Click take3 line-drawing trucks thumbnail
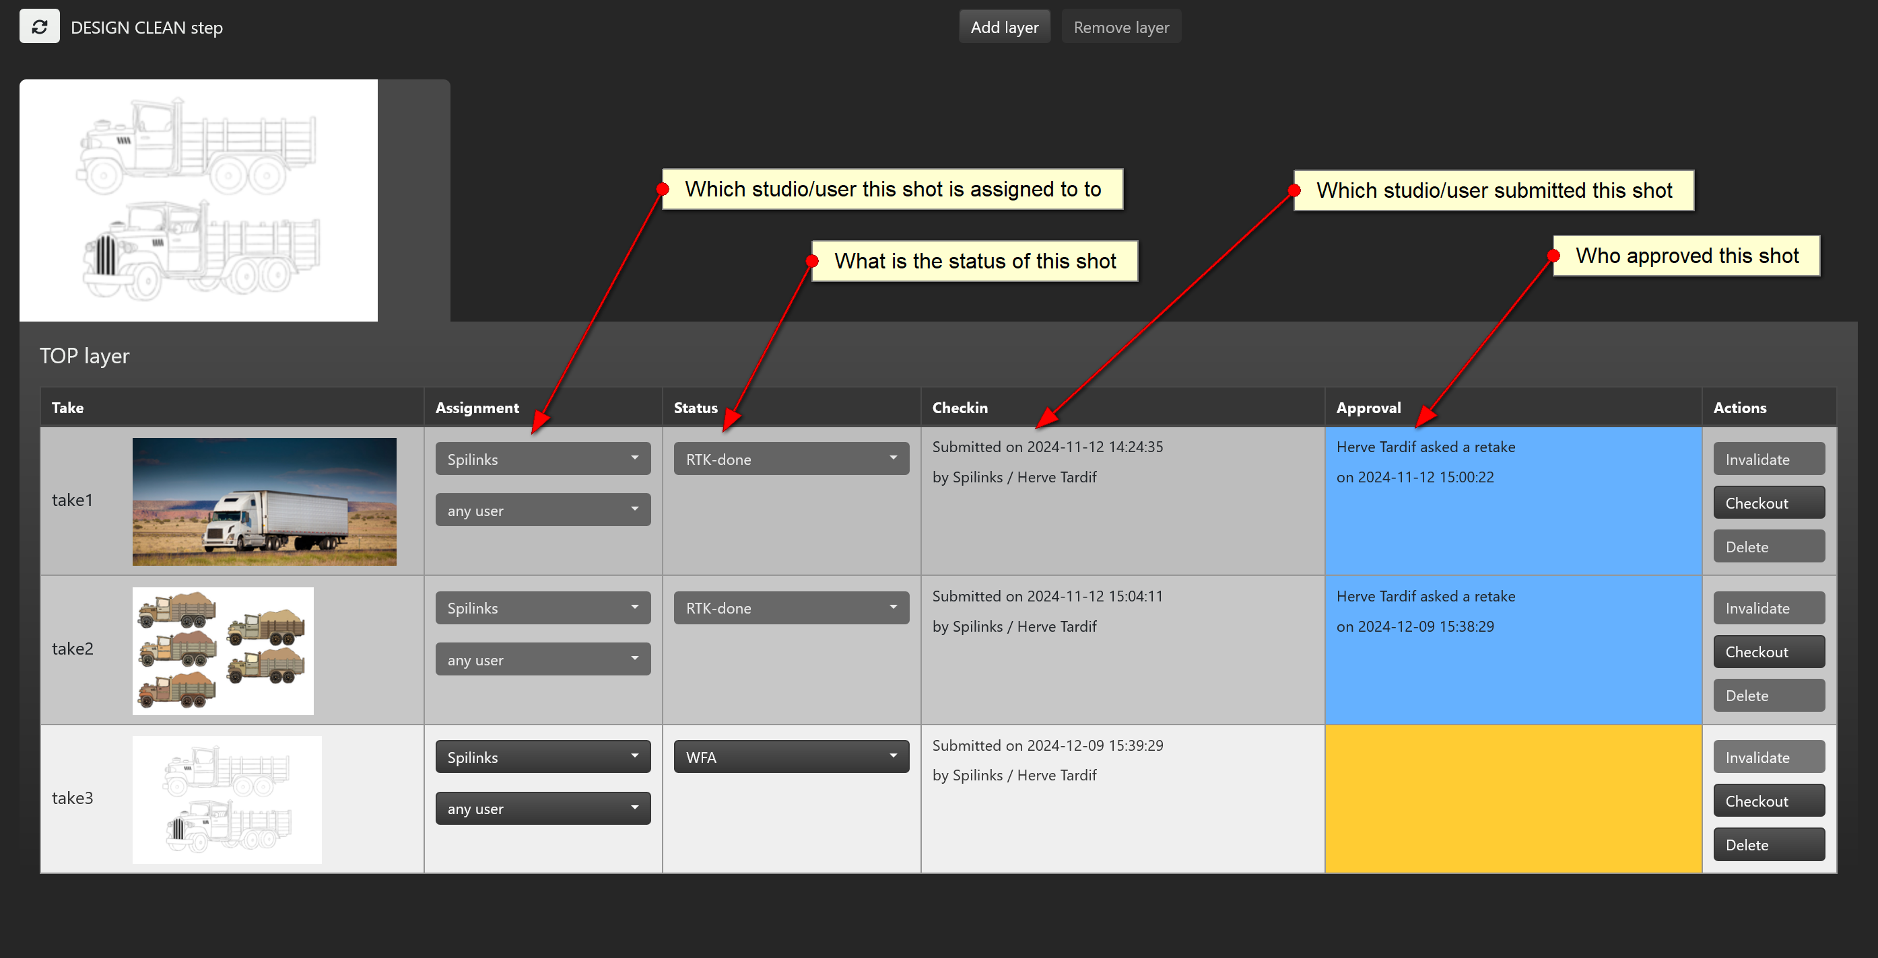The height and width of the screenshot is (958, 1878). click(x=227, y=799)
